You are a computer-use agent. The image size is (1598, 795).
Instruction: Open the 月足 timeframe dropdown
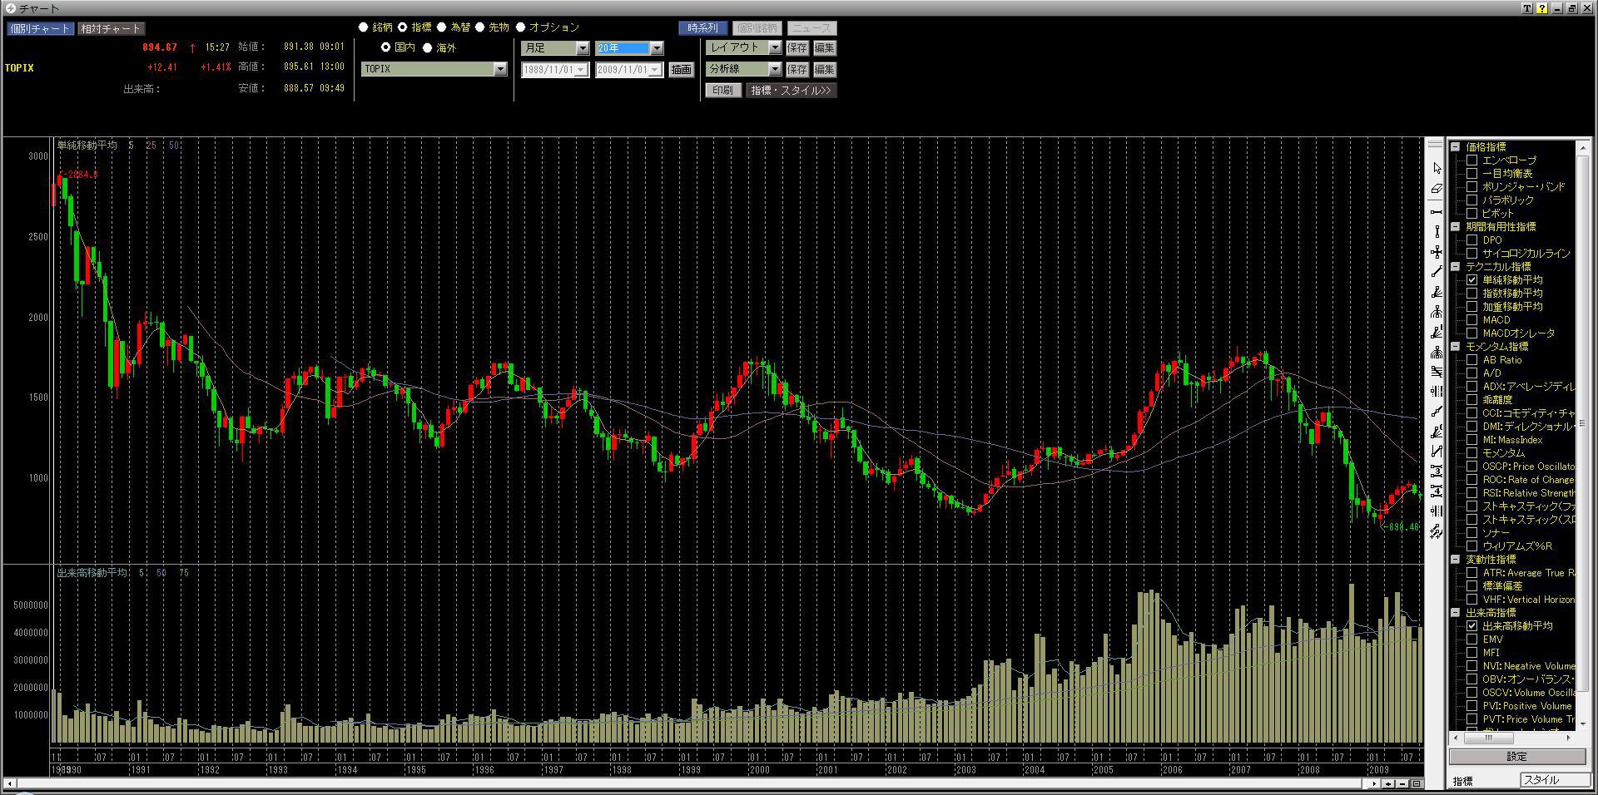[583, 48]
